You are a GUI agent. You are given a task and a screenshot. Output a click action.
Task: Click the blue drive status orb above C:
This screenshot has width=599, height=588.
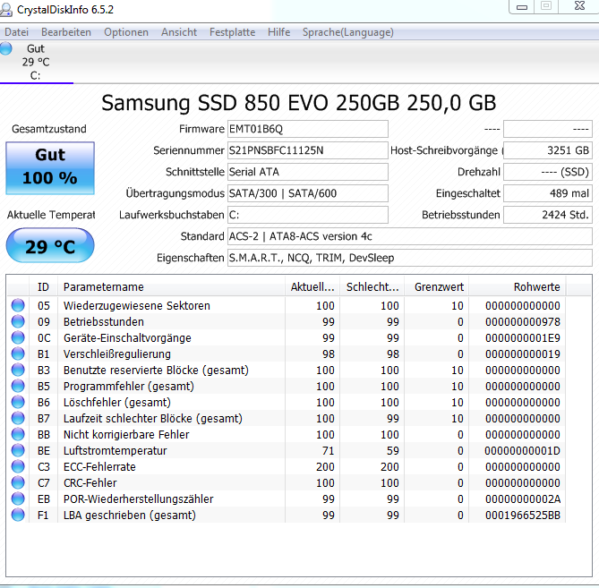(5, 48)
